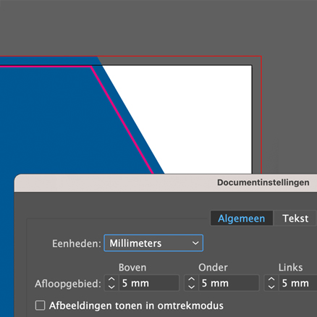Decrease the Links bleed value with down arrow
Screen dimensions: 317x317
tap(271, 287)
